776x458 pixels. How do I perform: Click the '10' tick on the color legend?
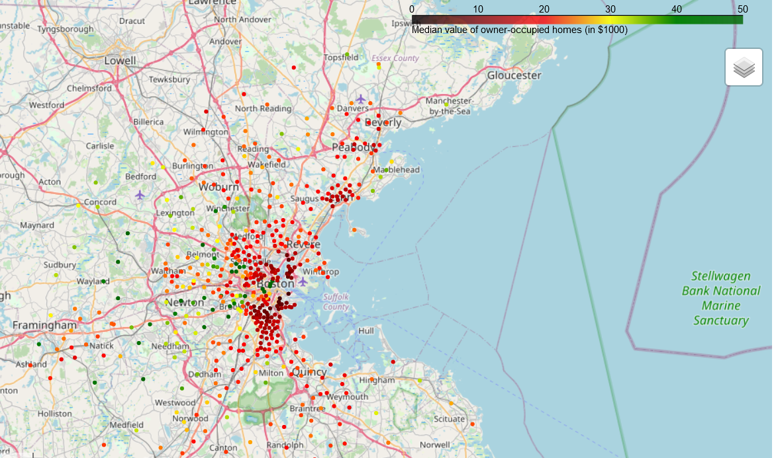(x=477, y=9)
